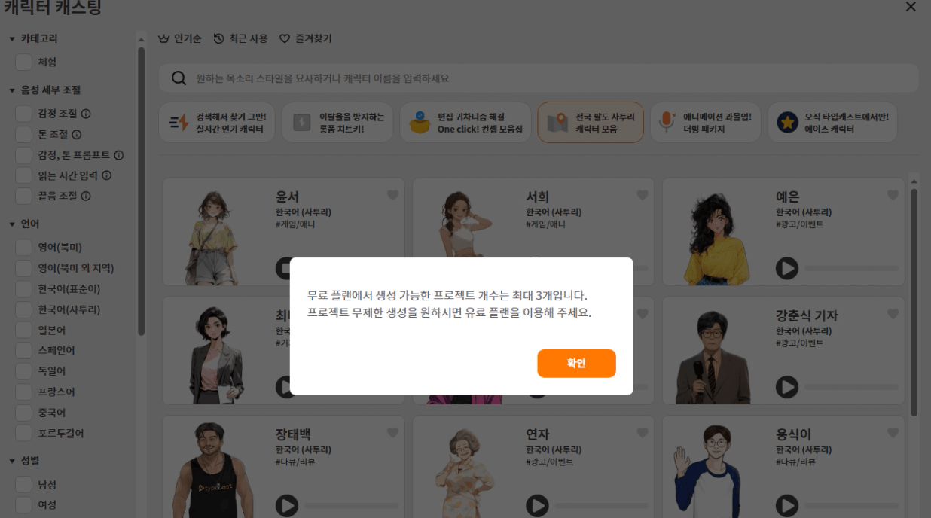Open the 애니메이션 과몰입 더빙 패키지
This screenshot has width=931, height=518.
click(706, 123)
